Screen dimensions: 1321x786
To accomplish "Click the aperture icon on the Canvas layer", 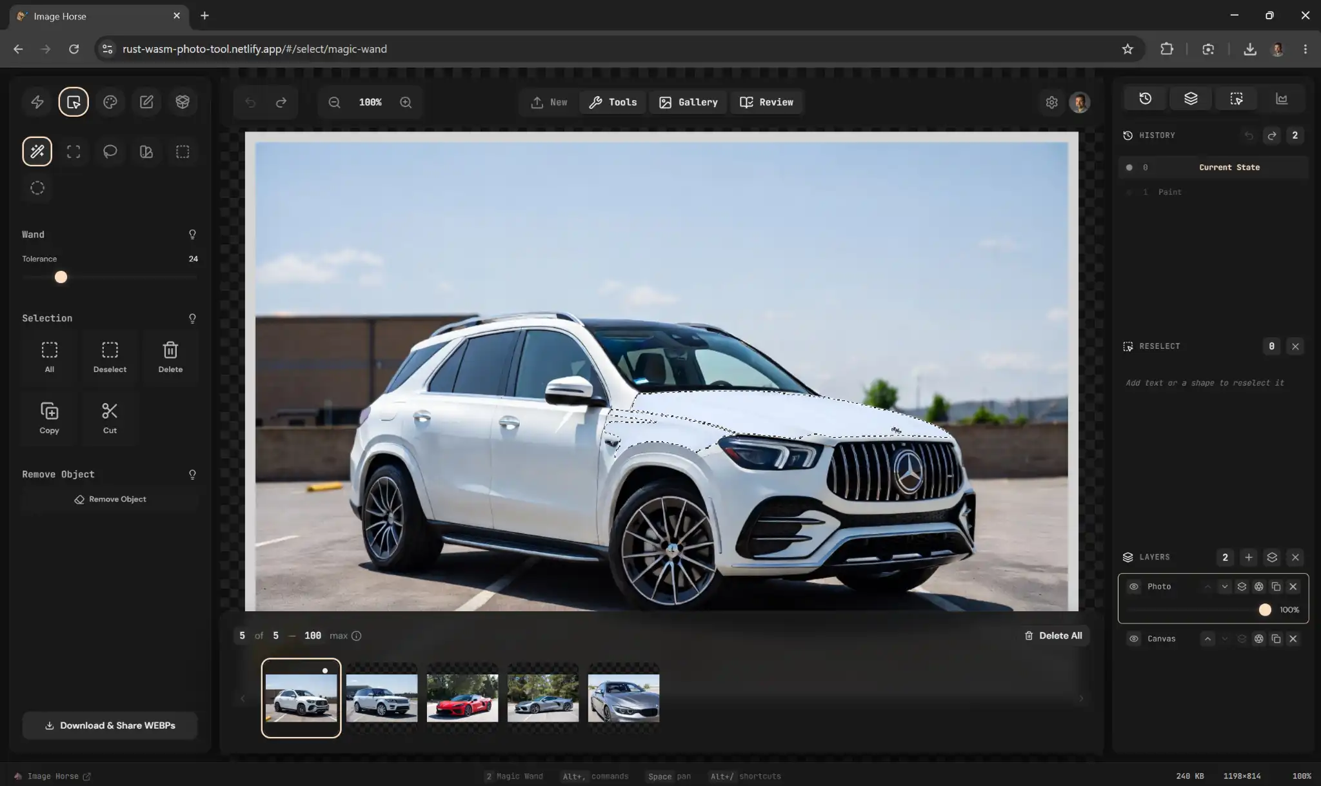I will (x=1258, y=639).
